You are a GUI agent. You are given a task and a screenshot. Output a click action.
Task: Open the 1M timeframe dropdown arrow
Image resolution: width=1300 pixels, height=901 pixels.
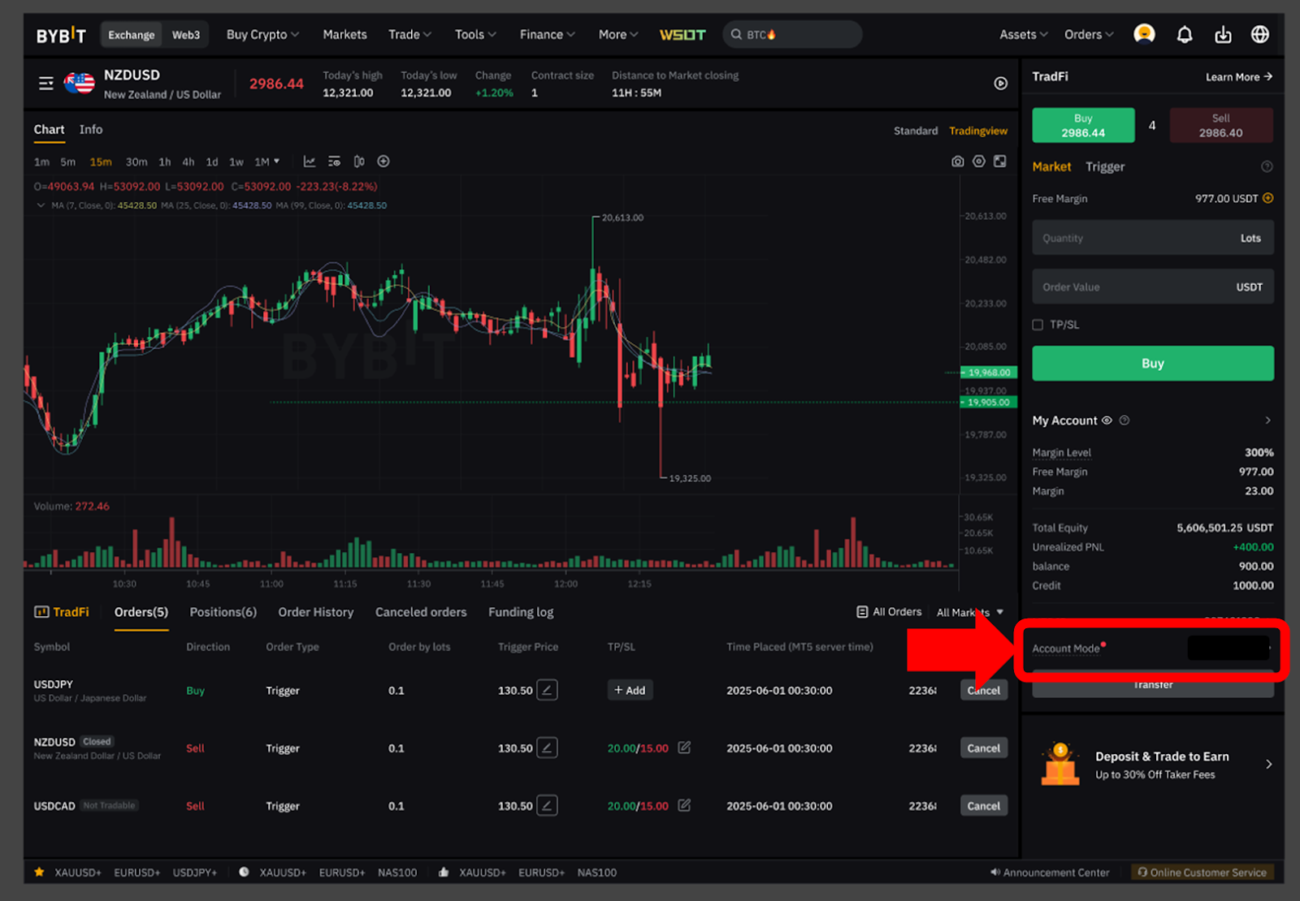coord(277,162)
